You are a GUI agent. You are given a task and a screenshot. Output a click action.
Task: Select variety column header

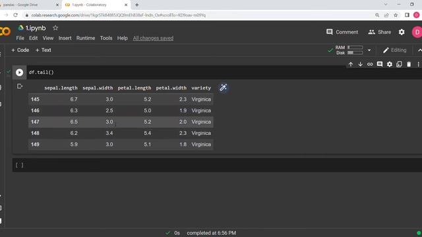click(x=201, y=88)
